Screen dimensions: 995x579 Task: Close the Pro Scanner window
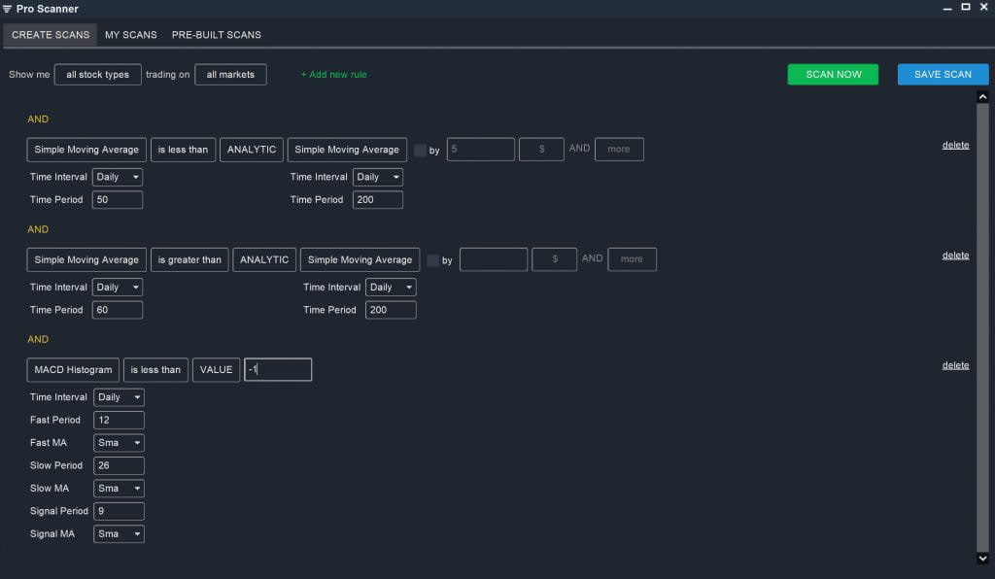coord(983,7)
